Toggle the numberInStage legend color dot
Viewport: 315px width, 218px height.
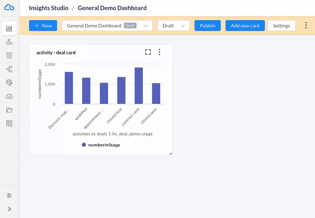84,145
